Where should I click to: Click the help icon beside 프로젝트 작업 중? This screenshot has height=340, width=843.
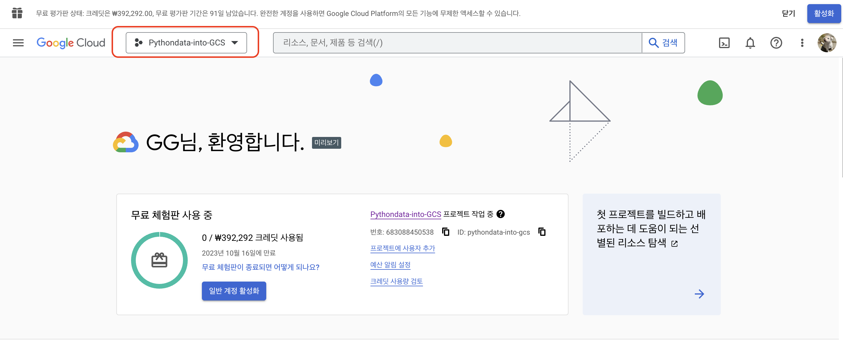click(x=500, y=214)
